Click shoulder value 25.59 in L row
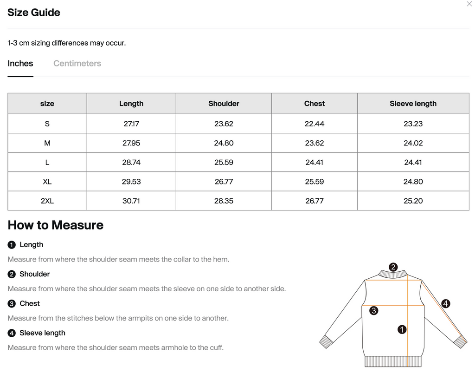Image resolution: width=475 pixels, height=380 pixels. 224,163
